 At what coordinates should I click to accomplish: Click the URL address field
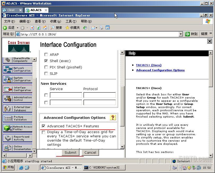tap(98, 34)
